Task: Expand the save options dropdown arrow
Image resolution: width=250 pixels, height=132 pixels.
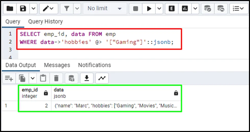Action: click(34, 9)
